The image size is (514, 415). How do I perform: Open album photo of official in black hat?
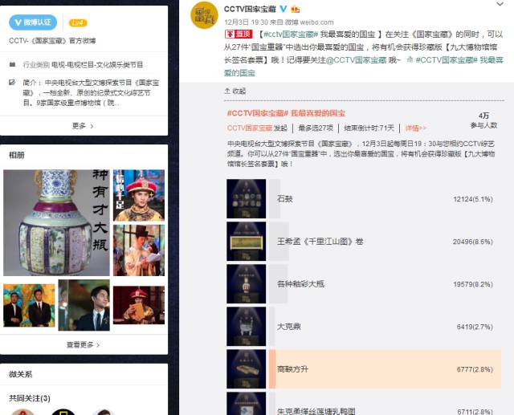click(x=139, y=250)
